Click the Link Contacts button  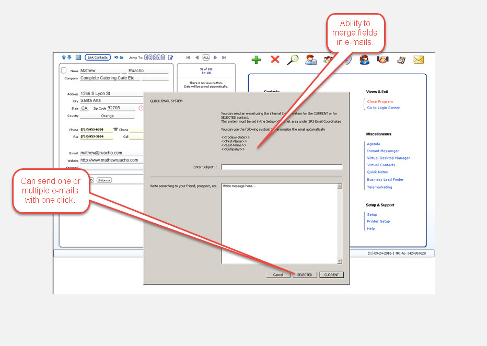click(x=98, y=57)
